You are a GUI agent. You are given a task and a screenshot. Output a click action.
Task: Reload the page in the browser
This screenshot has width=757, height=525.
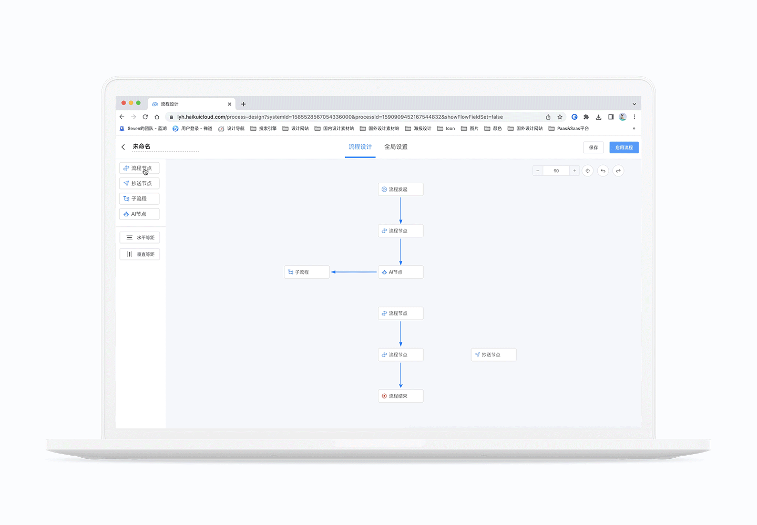[x=145, y=117]
